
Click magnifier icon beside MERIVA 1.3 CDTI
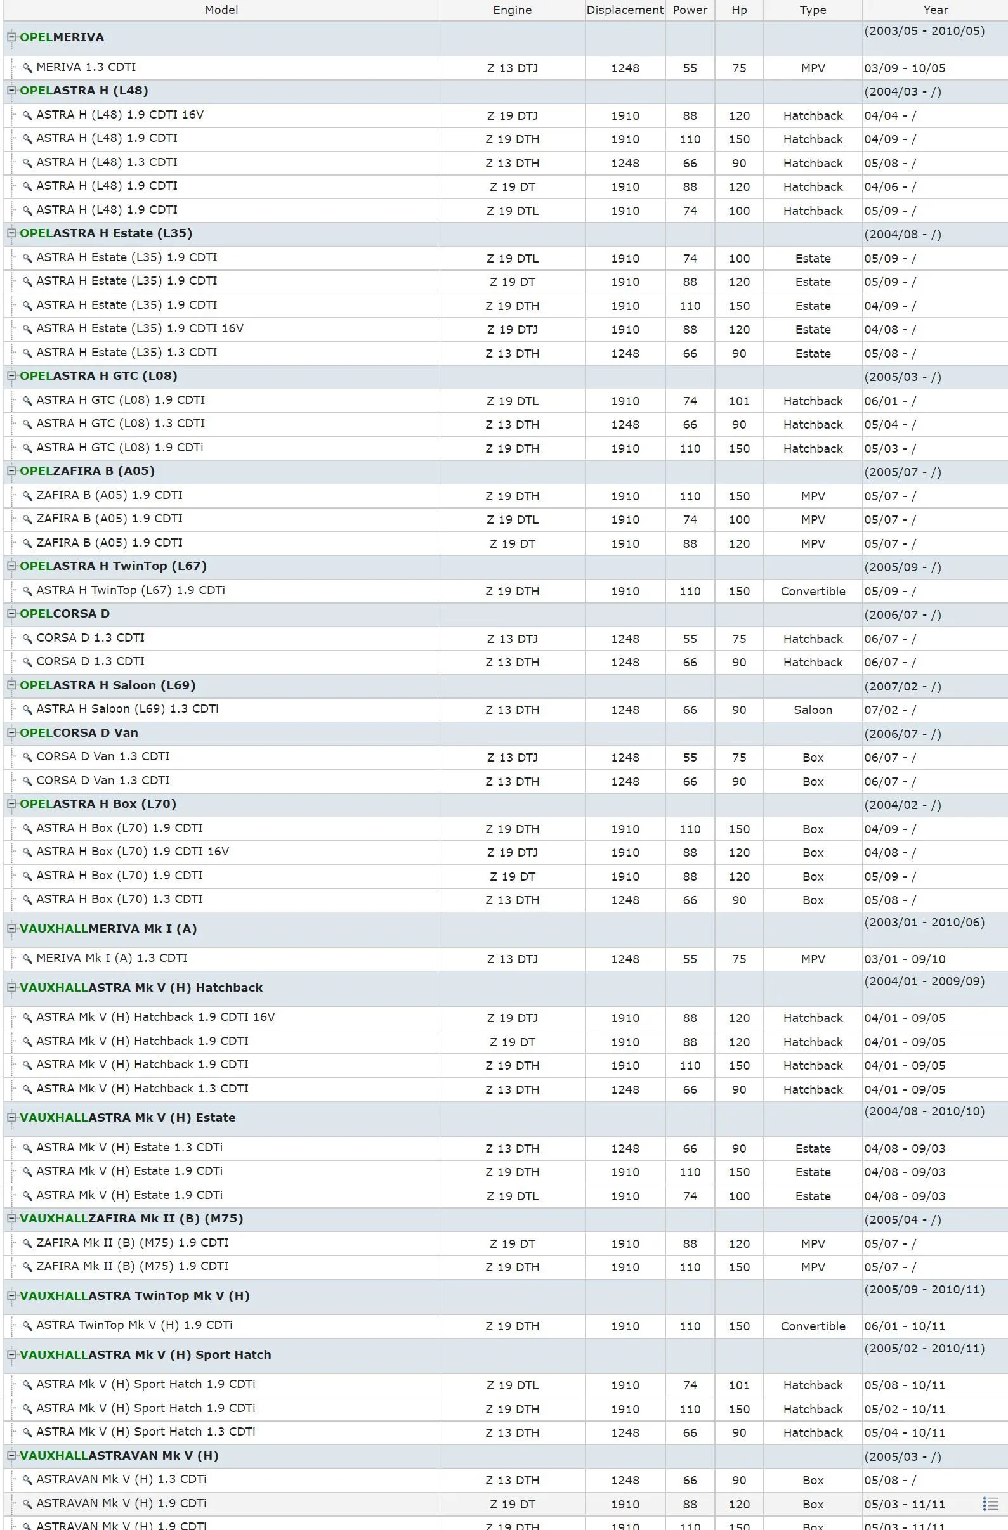[x=27, y=67]
